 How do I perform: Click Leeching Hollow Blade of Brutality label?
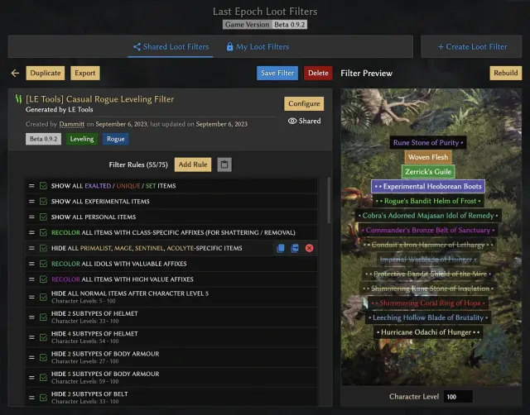click(428, 317)
